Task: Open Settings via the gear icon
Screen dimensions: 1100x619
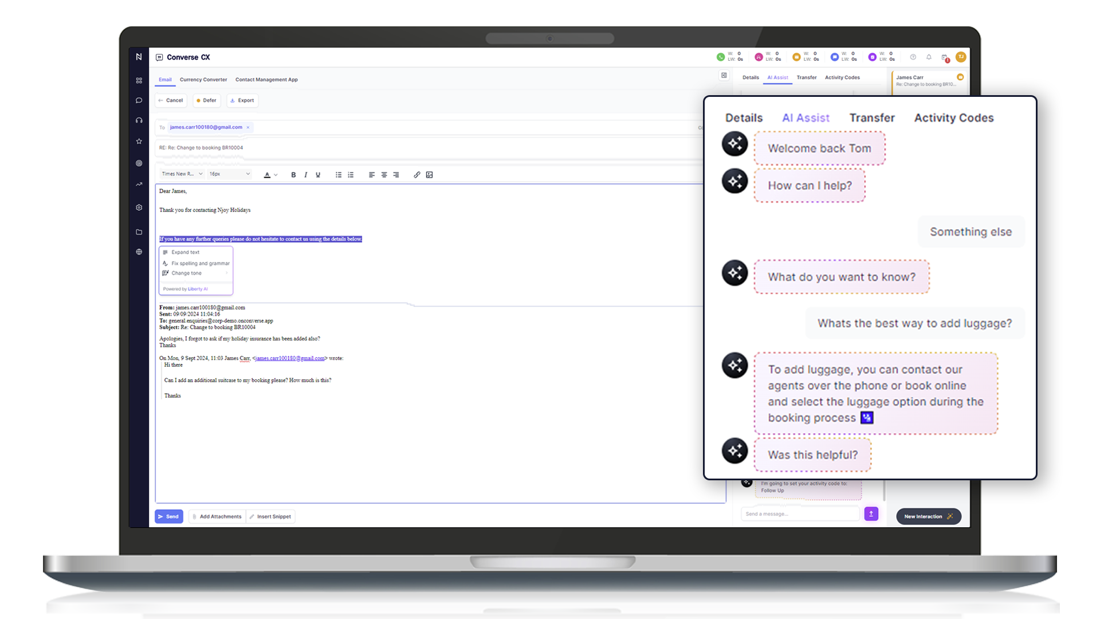Action: [x=139, y=207]
